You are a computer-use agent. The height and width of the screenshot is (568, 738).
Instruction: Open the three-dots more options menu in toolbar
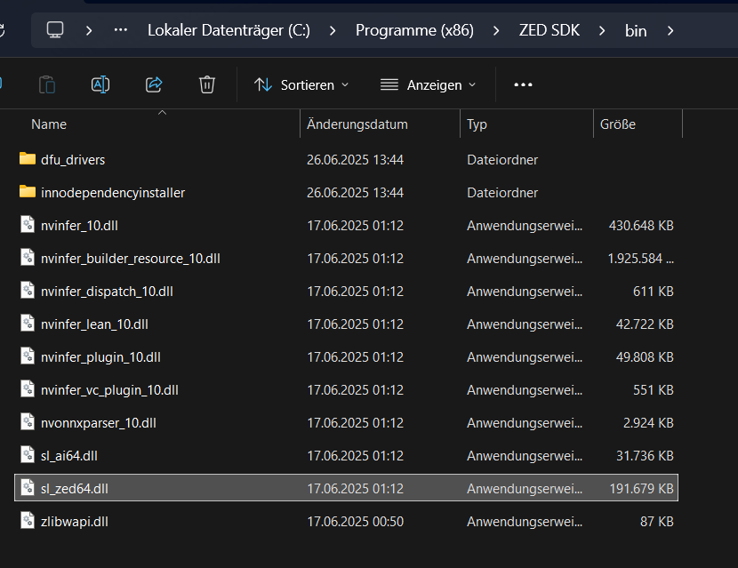coord(523,84)
